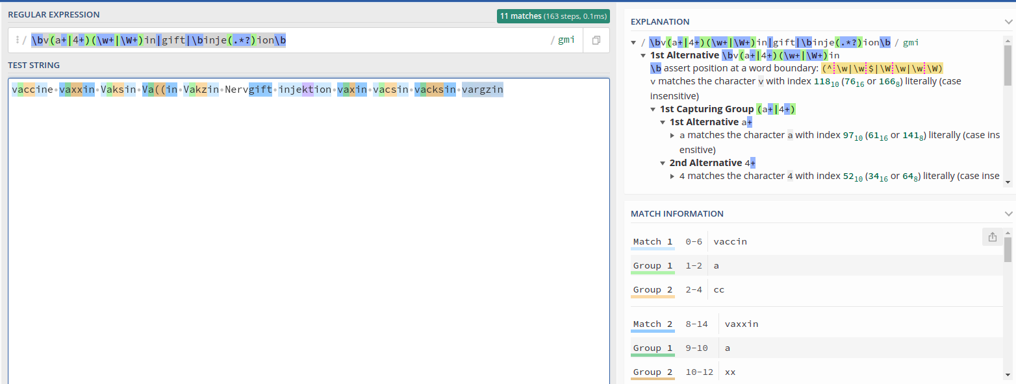Expand the 'a matches the character a' node

[x=672, y=135]
